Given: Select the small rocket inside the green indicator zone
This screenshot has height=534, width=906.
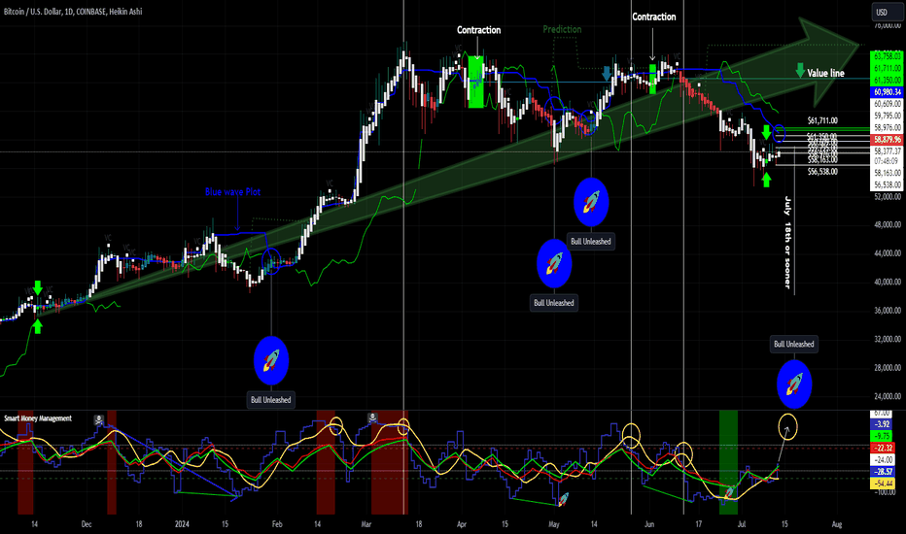Looking at the screenshot, I should coord(730,492).
